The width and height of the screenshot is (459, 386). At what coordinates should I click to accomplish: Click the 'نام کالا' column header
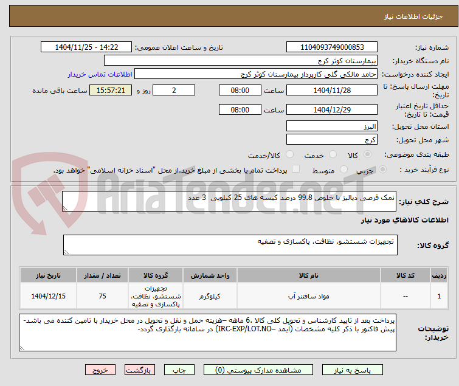pos(309,276)
